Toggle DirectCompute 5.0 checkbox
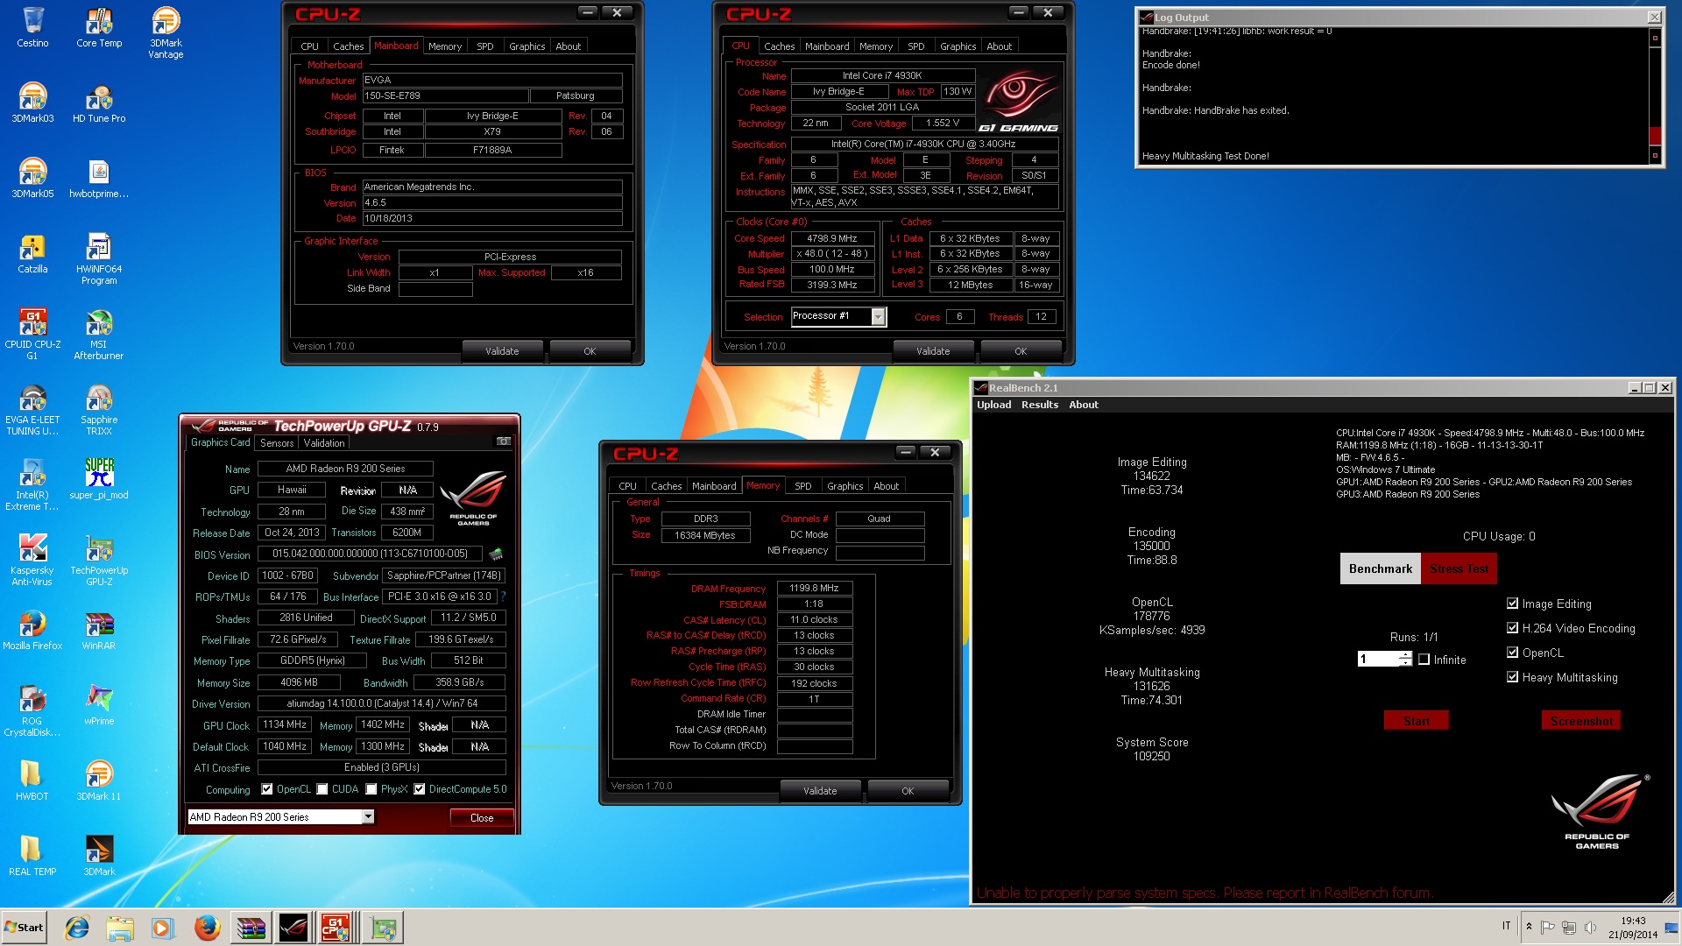This screenshot has height=946, width=1682. (420, 789)
